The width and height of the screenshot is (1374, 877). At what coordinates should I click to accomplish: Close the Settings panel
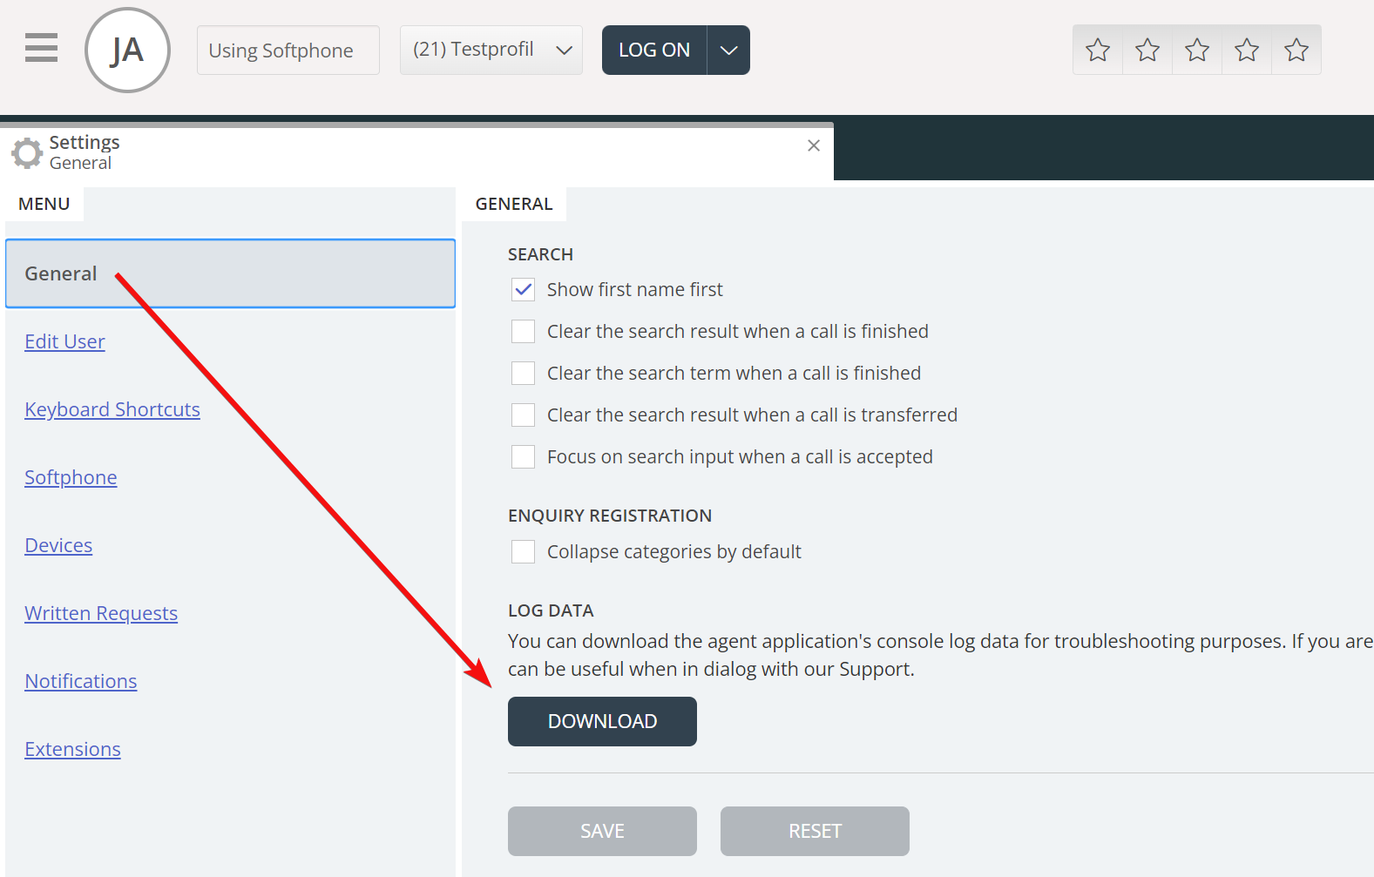(x=814, y=145)
